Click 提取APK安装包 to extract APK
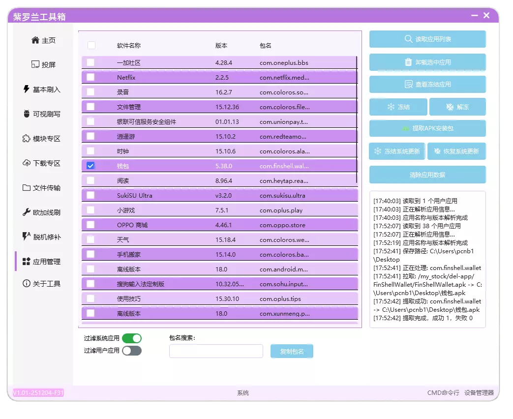This screenshot has height=419, width=513. 427,128
